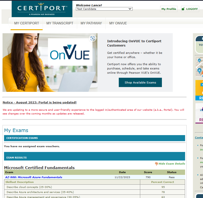This screenshot has height=198, width=203.
Task: Click Shop Available Exams button
Action: click(140, 83)
